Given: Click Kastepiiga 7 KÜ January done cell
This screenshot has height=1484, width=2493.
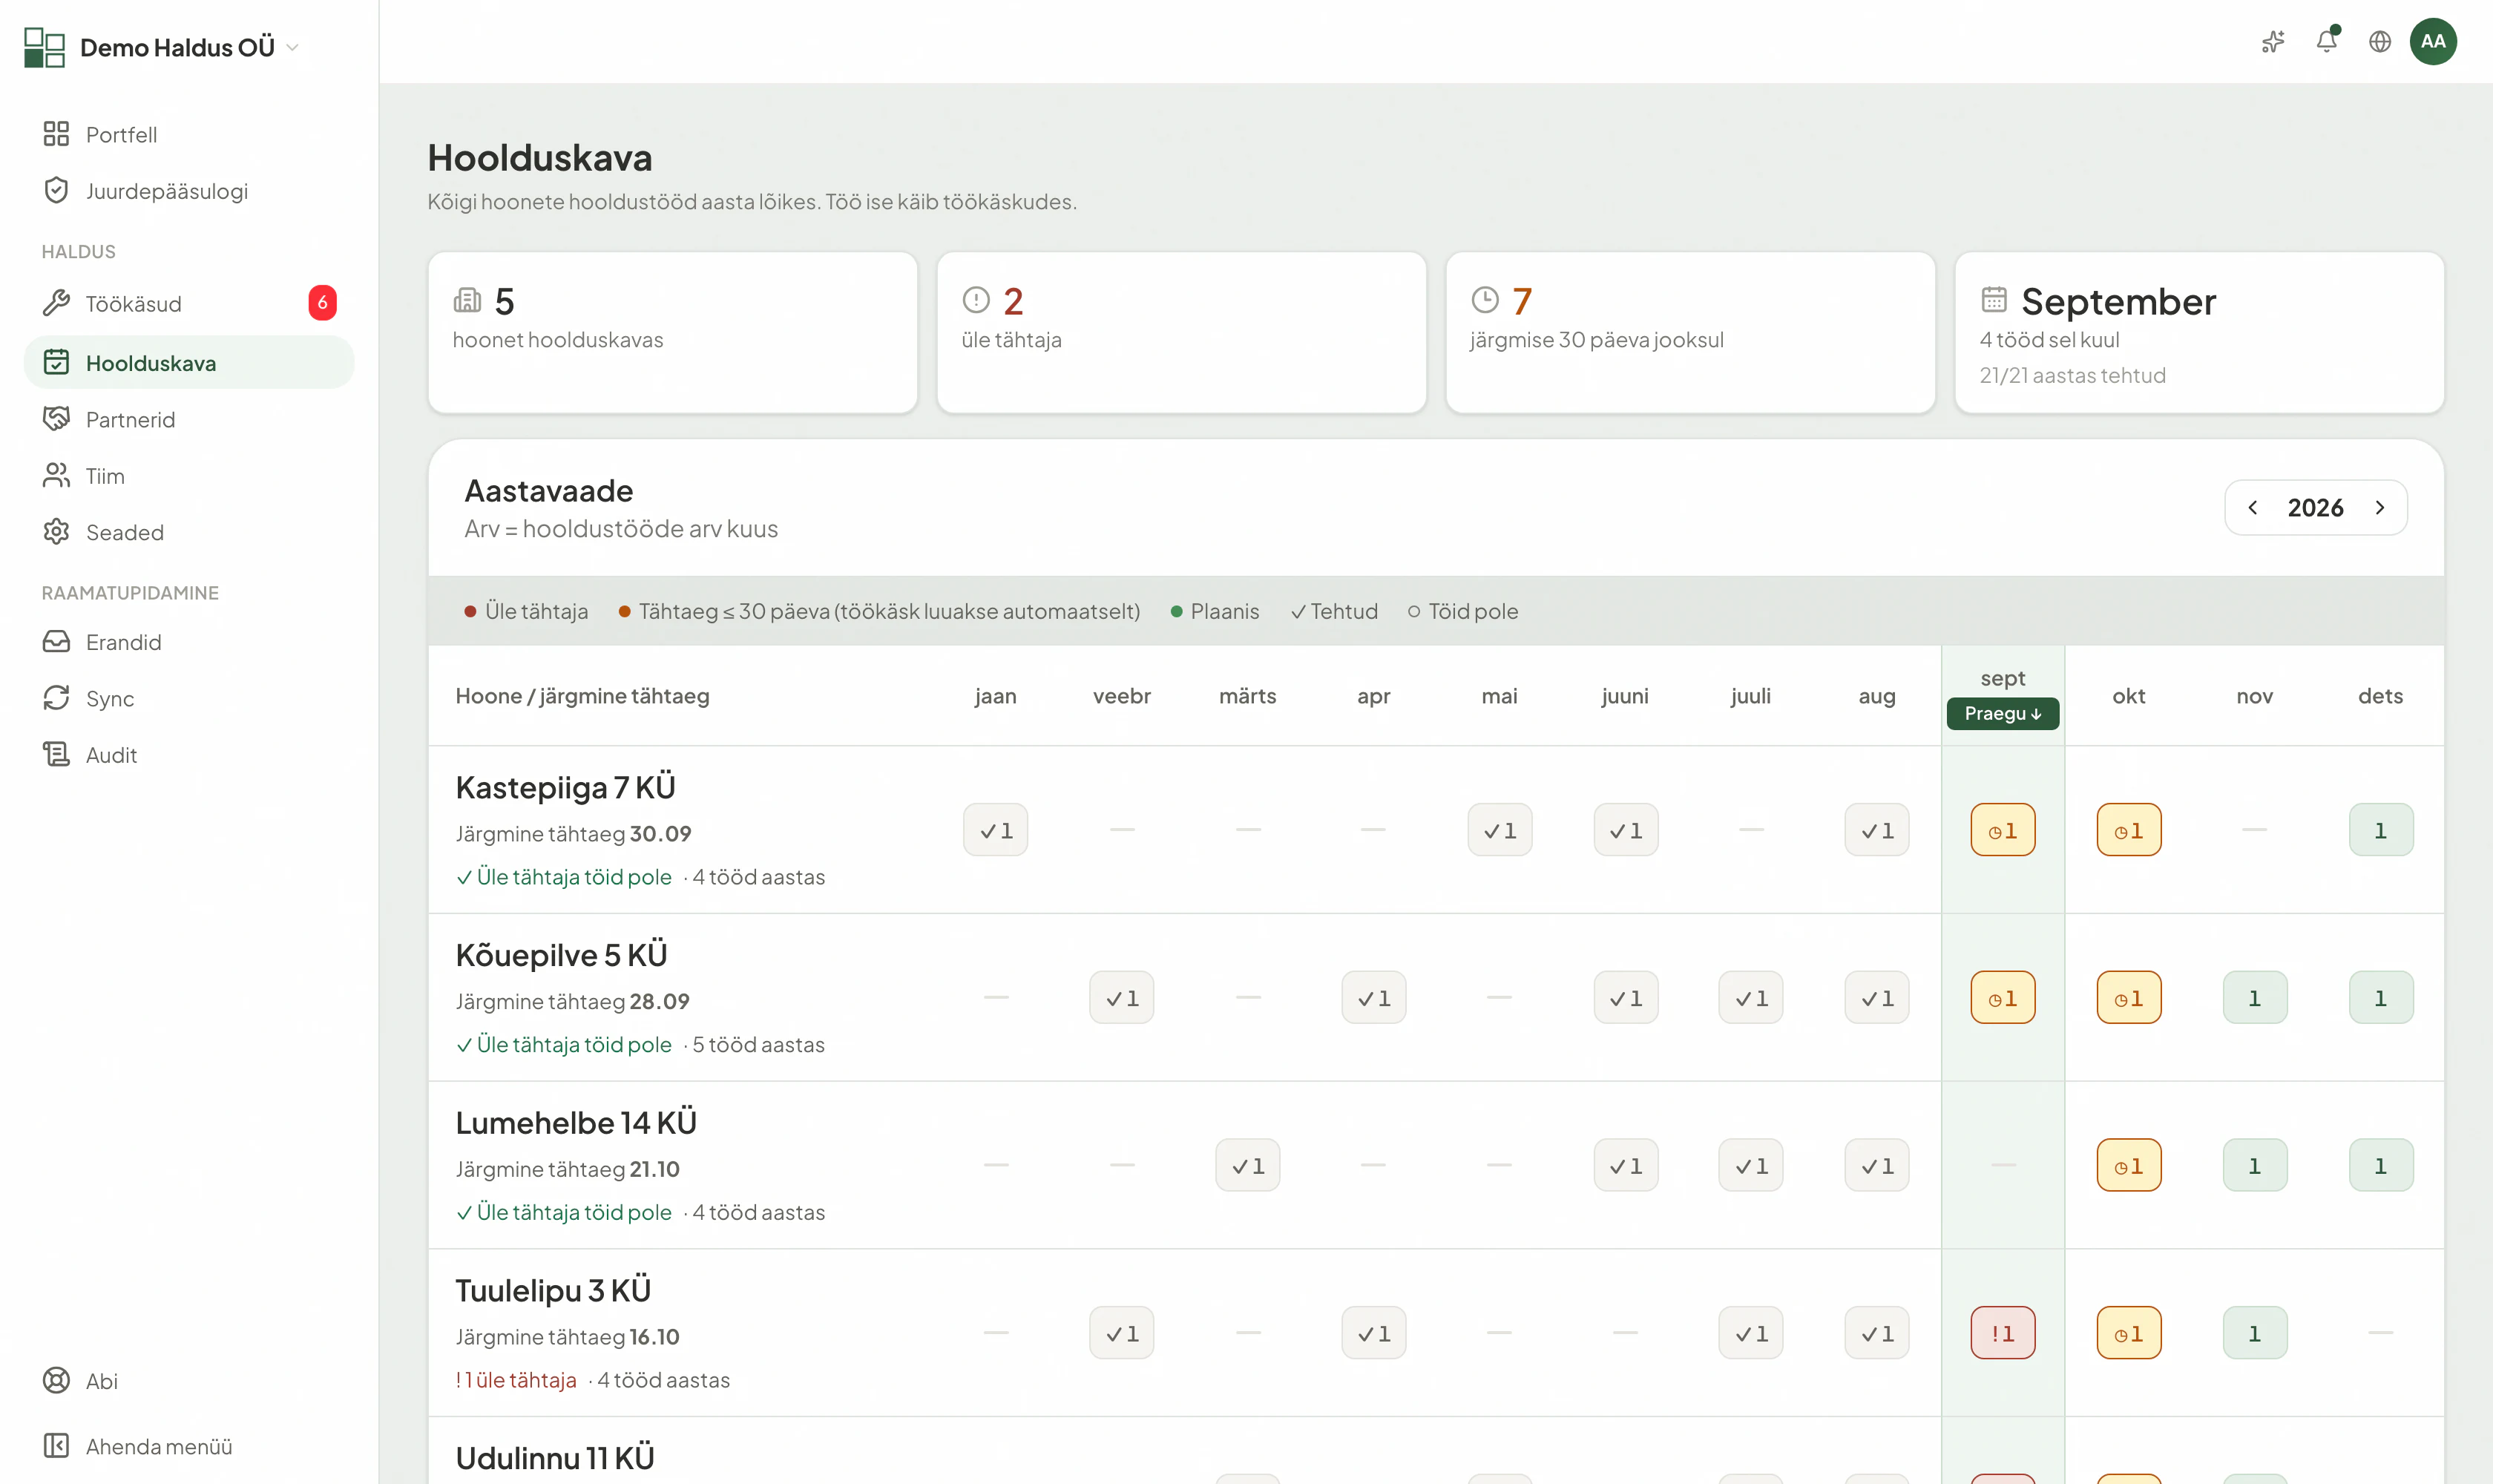Looking at the screenshot, I should (996, 830).
